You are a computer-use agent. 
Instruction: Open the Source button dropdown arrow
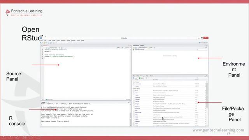coord(131,48)
